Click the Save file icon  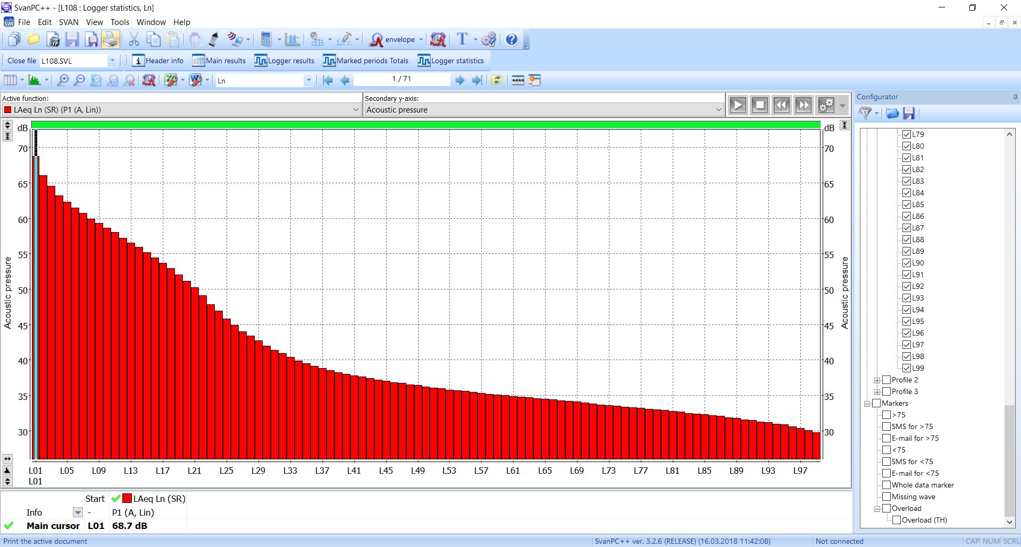point(72,40)
